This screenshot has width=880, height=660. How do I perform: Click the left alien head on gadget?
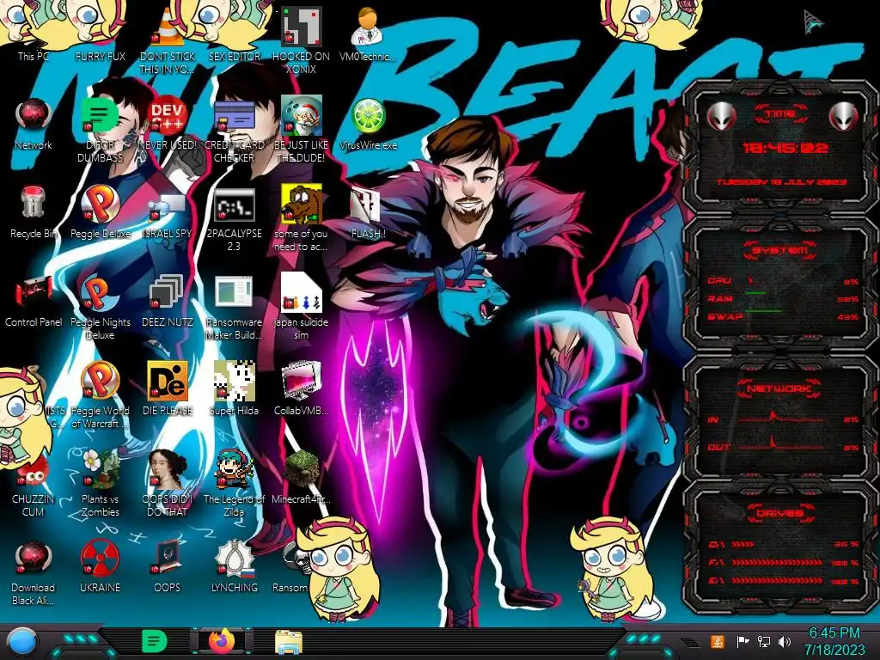[721, 117]
